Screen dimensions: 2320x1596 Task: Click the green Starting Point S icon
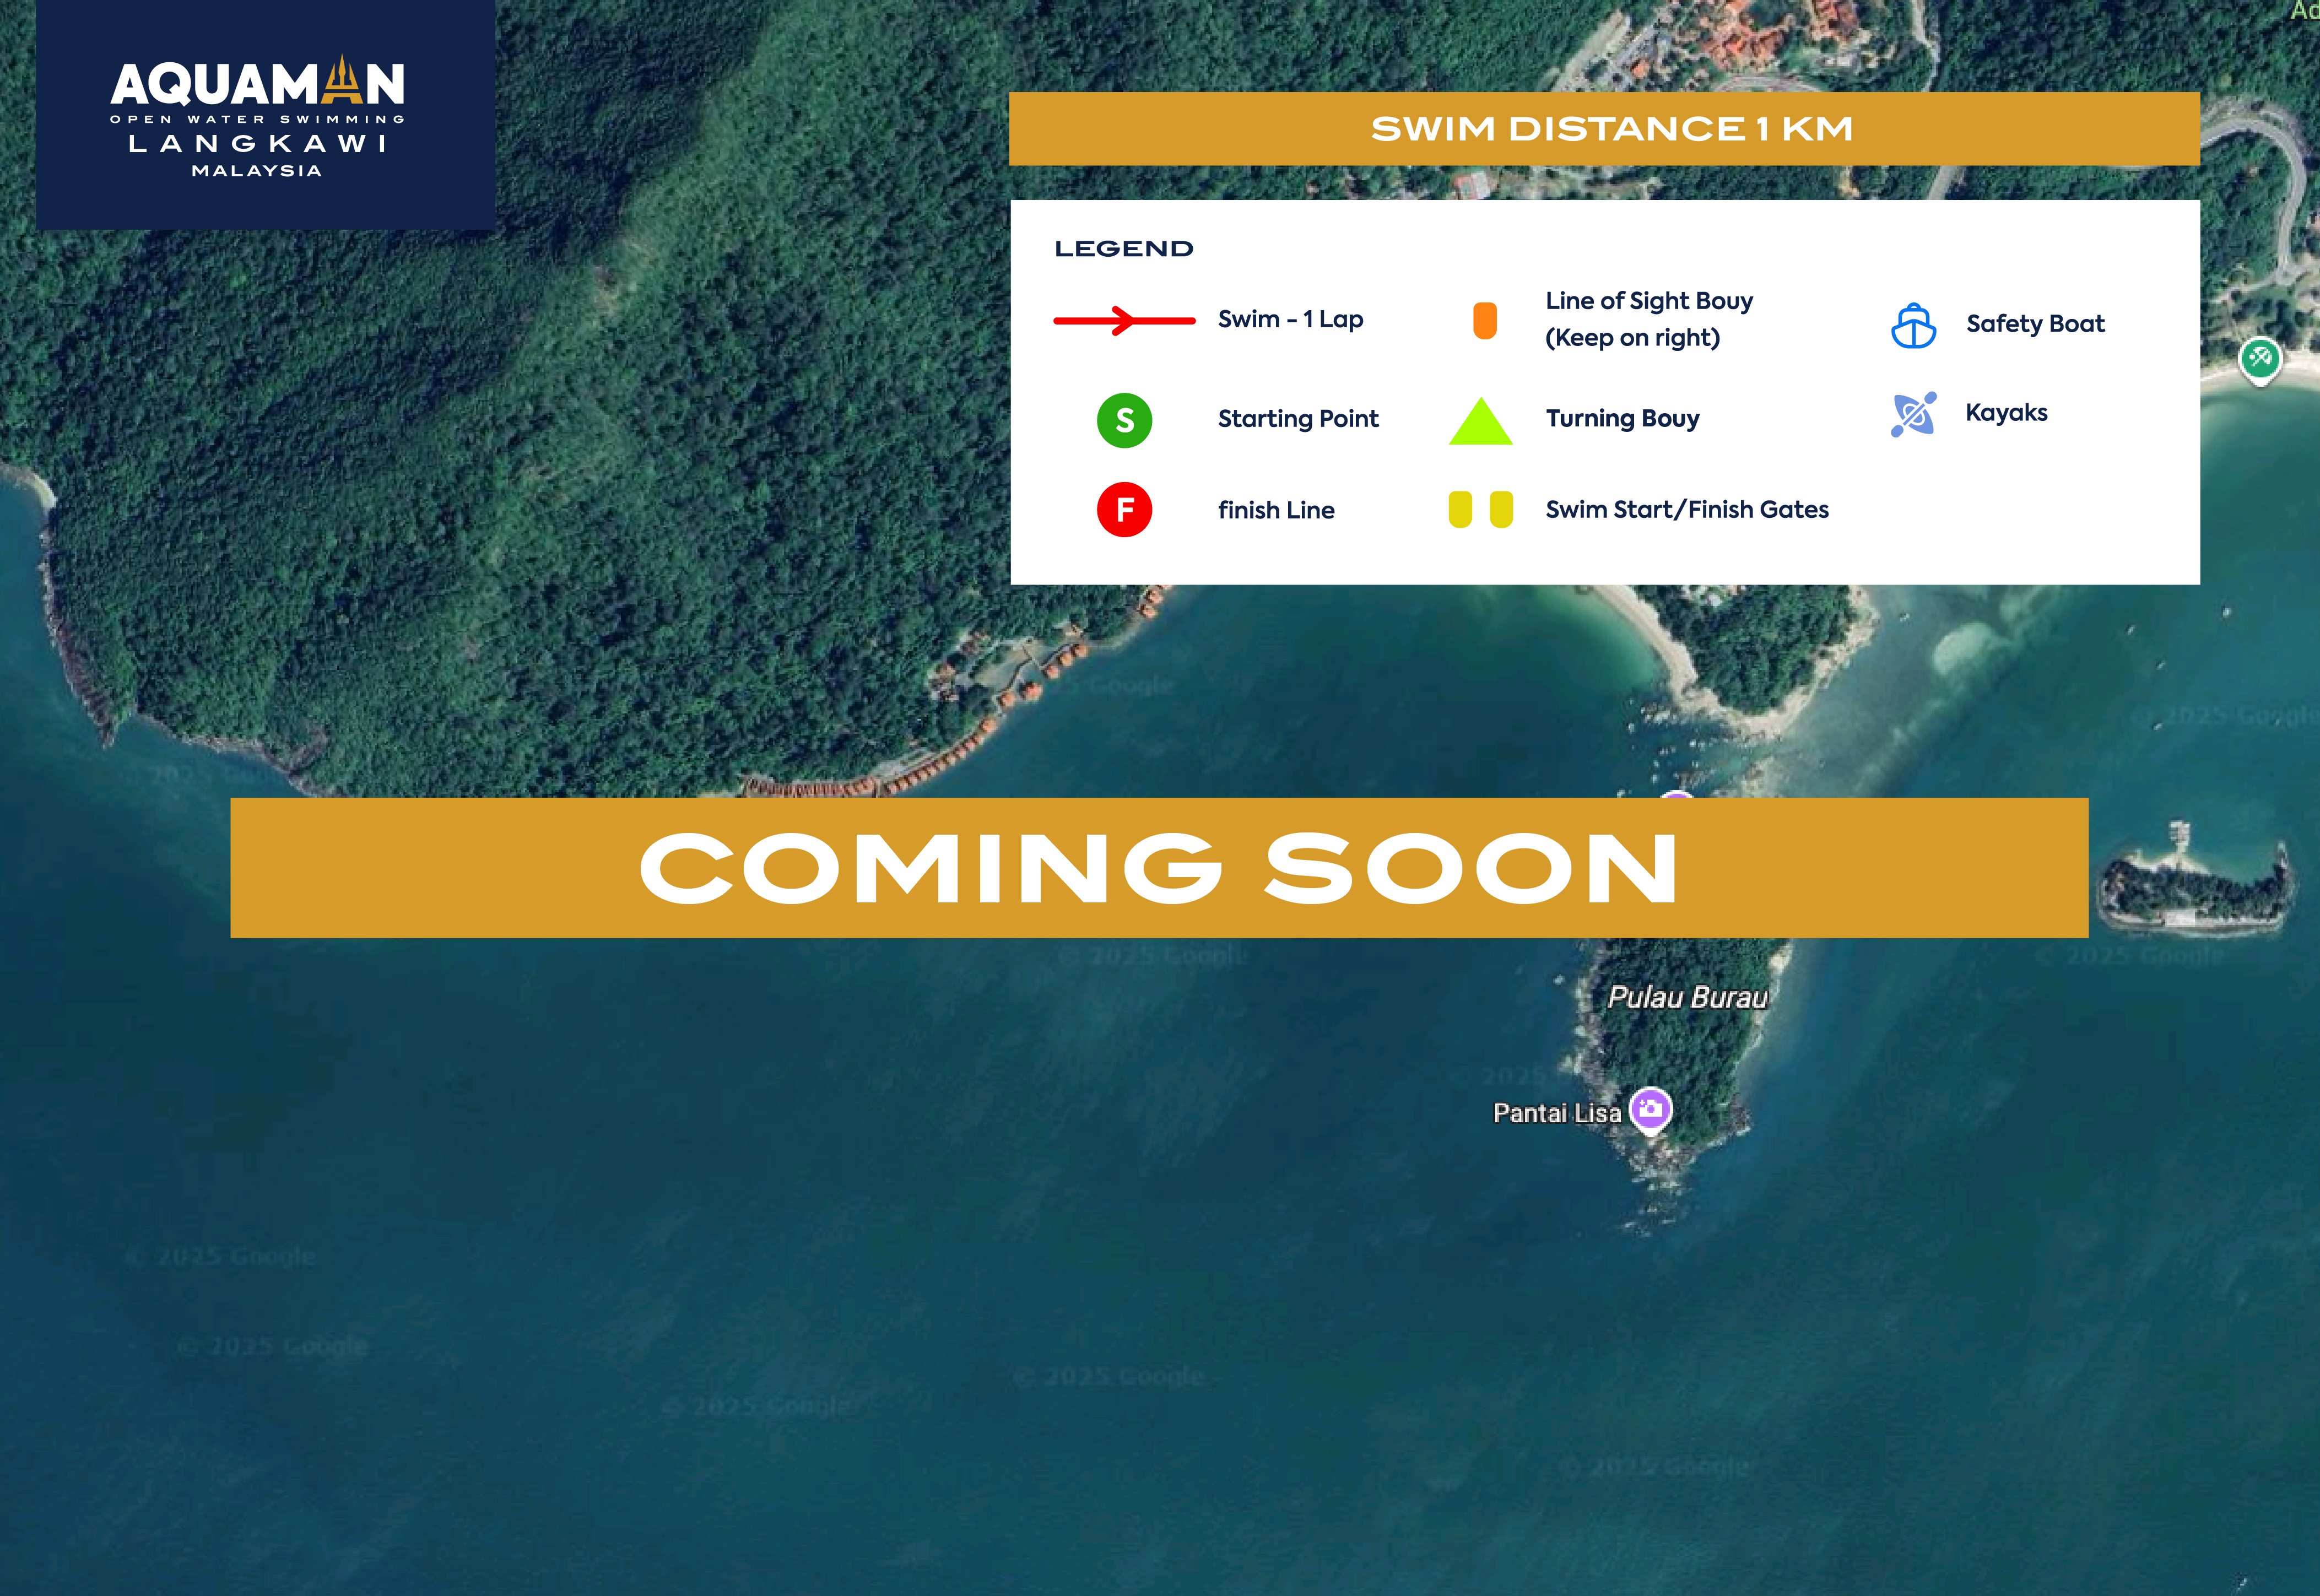click(x=1124, y=420)
